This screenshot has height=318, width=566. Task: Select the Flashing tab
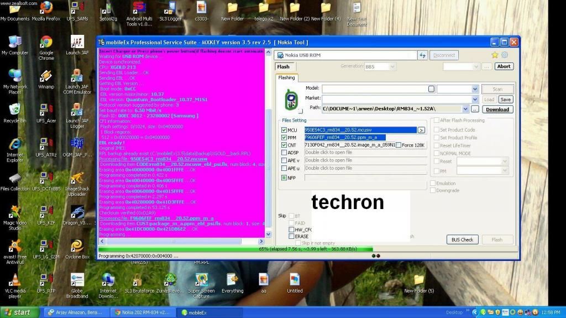[286, 78]
